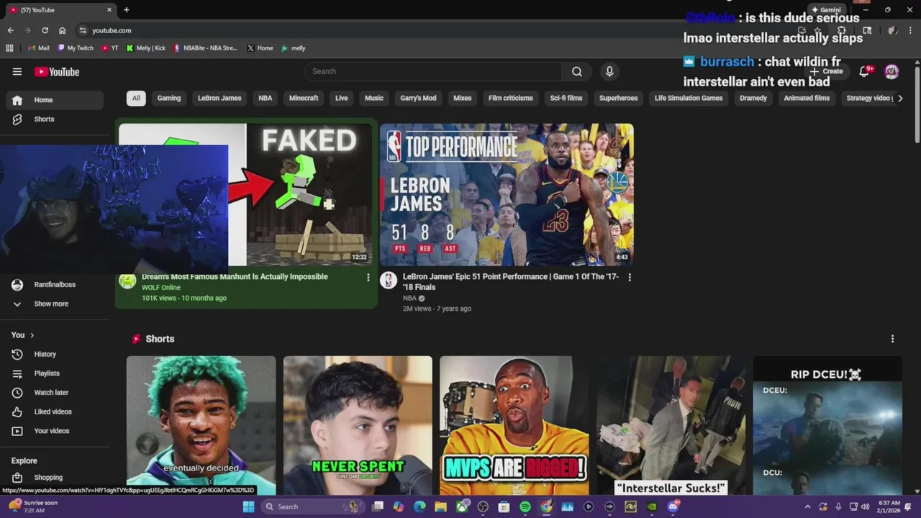The height and width of the screenshot is (518, 921).
Task: Select the Gaming filter chip
Action: (x=169, y=98)
